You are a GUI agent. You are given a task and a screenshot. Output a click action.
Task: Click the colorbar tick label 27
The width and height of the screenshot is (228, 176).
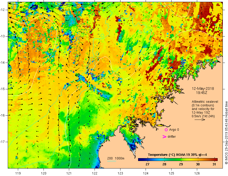147,164
